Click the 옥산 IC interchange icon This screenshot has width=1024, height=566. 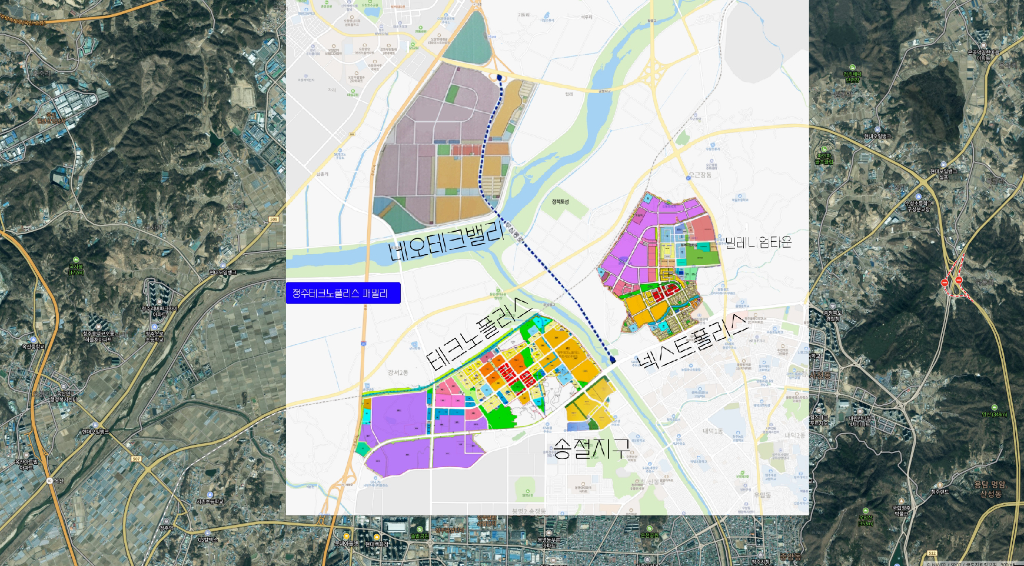(49, 481)
